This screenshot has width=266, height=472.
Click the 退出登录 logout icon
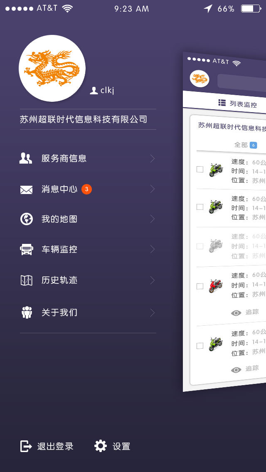[26, 446]
